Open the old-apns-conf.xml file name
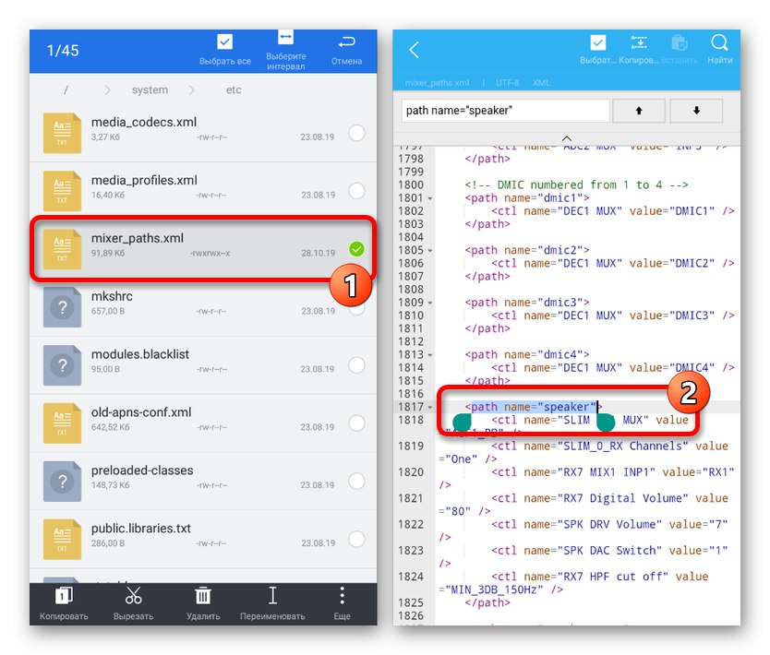This screenshot has height=655, width=770. [141, 412]
